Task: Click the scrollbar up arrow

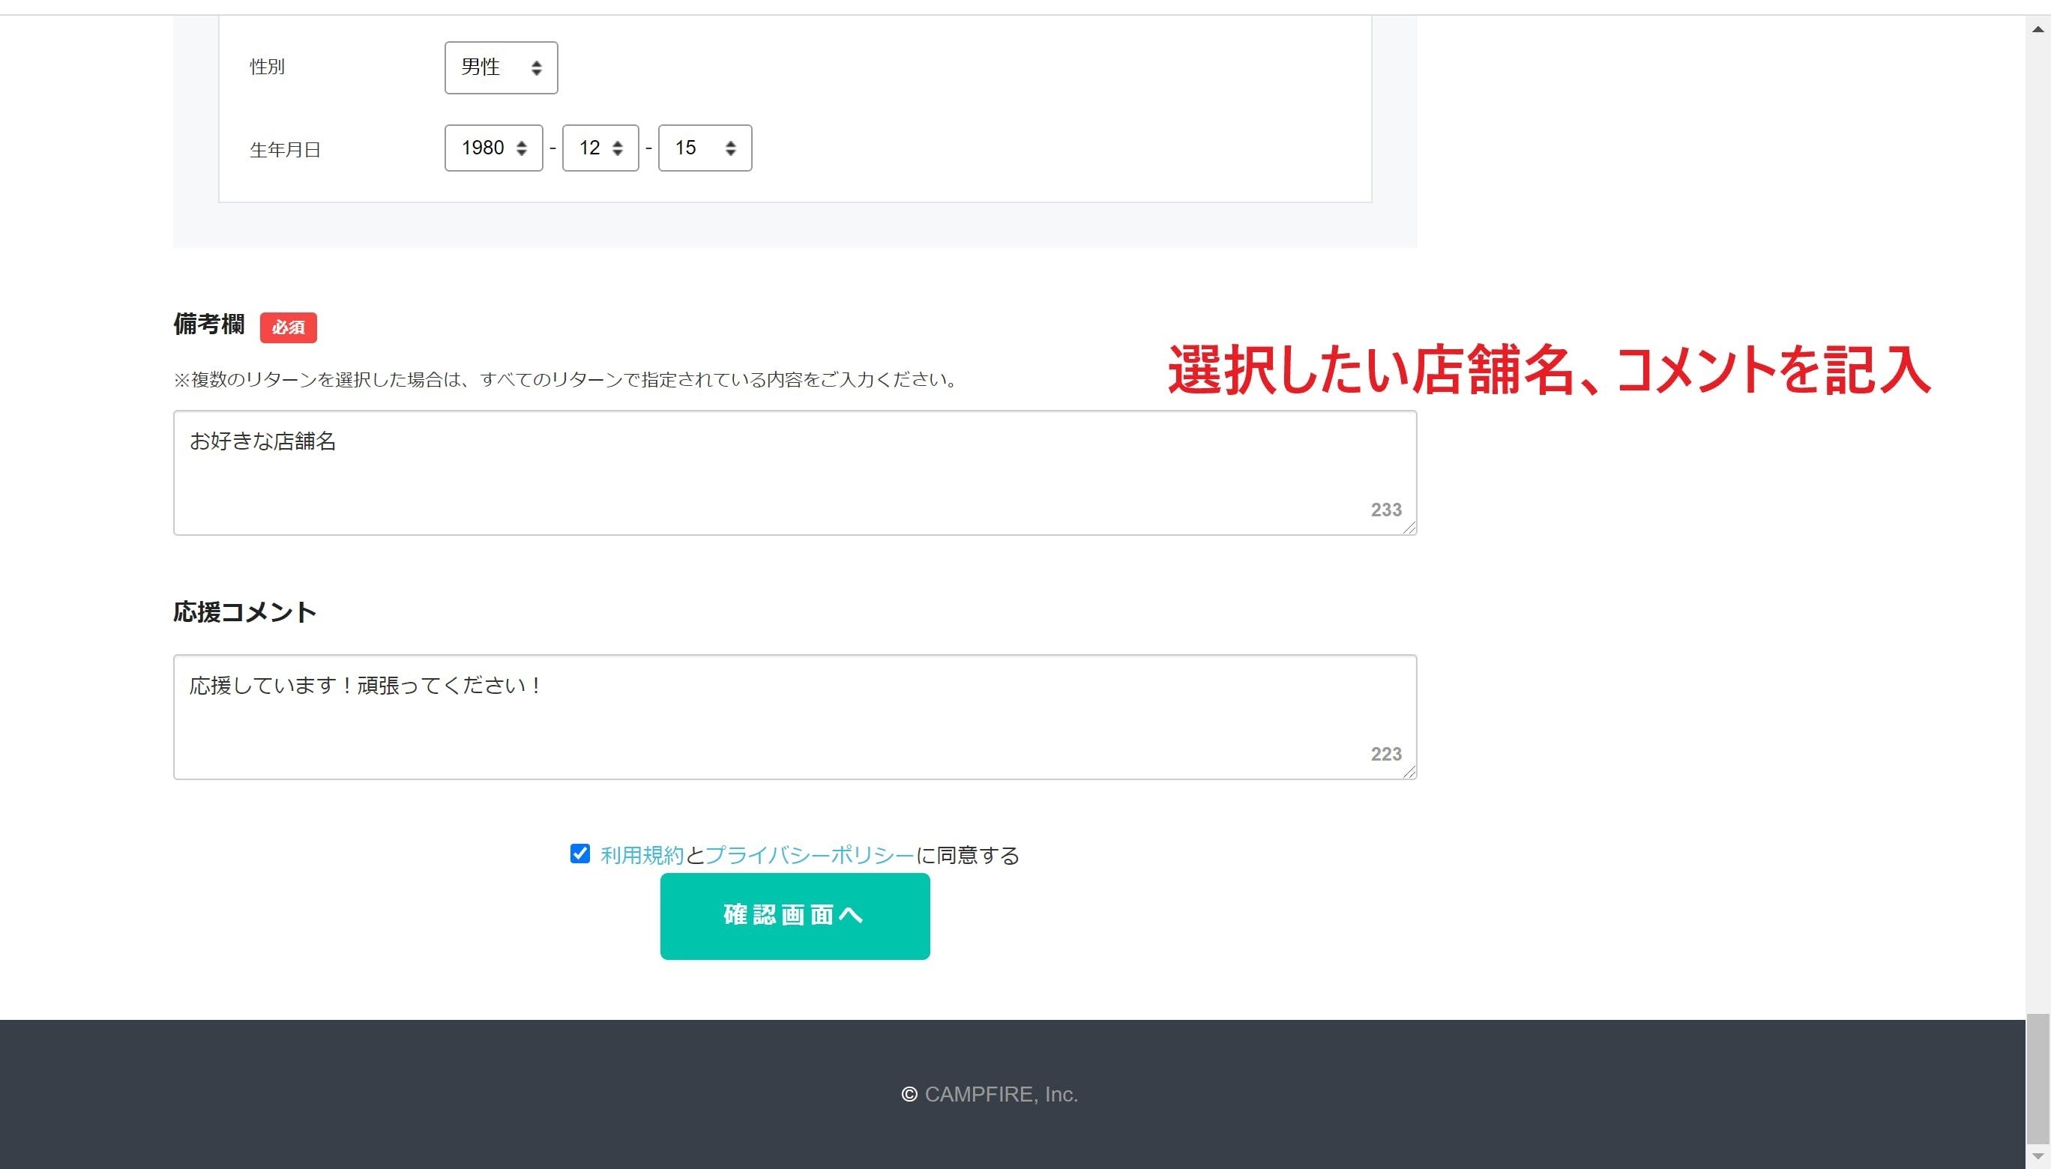Action: (2038, 29)
